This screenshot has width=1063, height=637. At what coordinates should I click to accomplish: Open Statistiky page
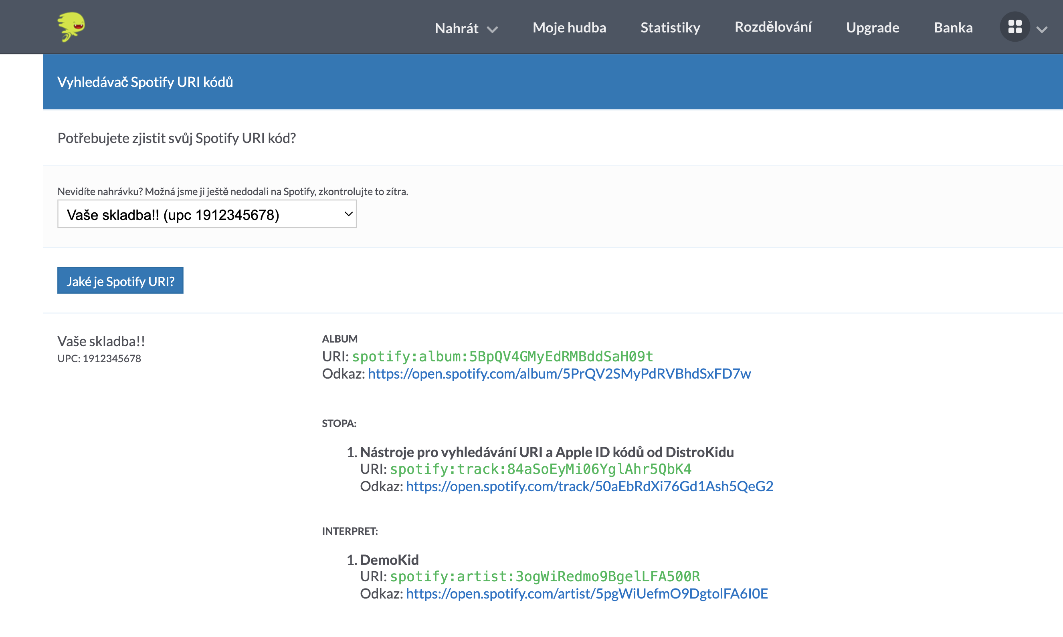670,28
